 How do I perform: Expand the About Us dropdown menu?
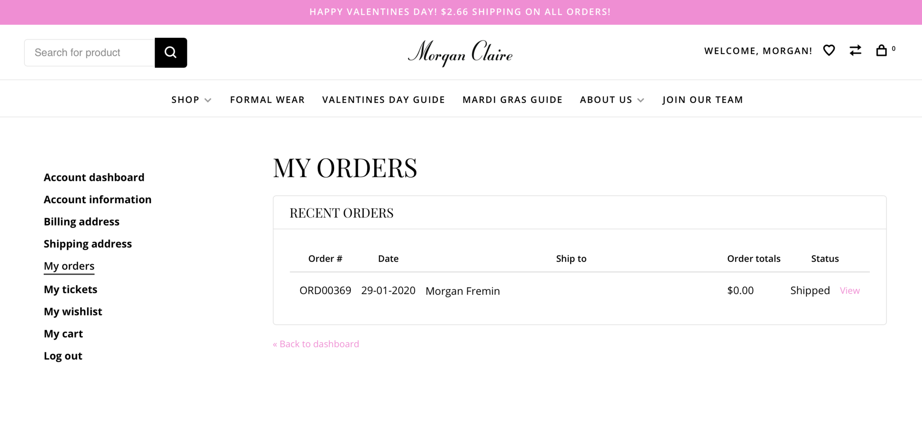coord(612,100)
